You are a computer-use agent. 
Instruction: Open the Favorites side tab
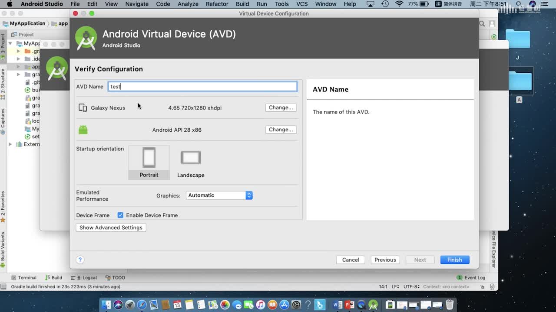3,207
